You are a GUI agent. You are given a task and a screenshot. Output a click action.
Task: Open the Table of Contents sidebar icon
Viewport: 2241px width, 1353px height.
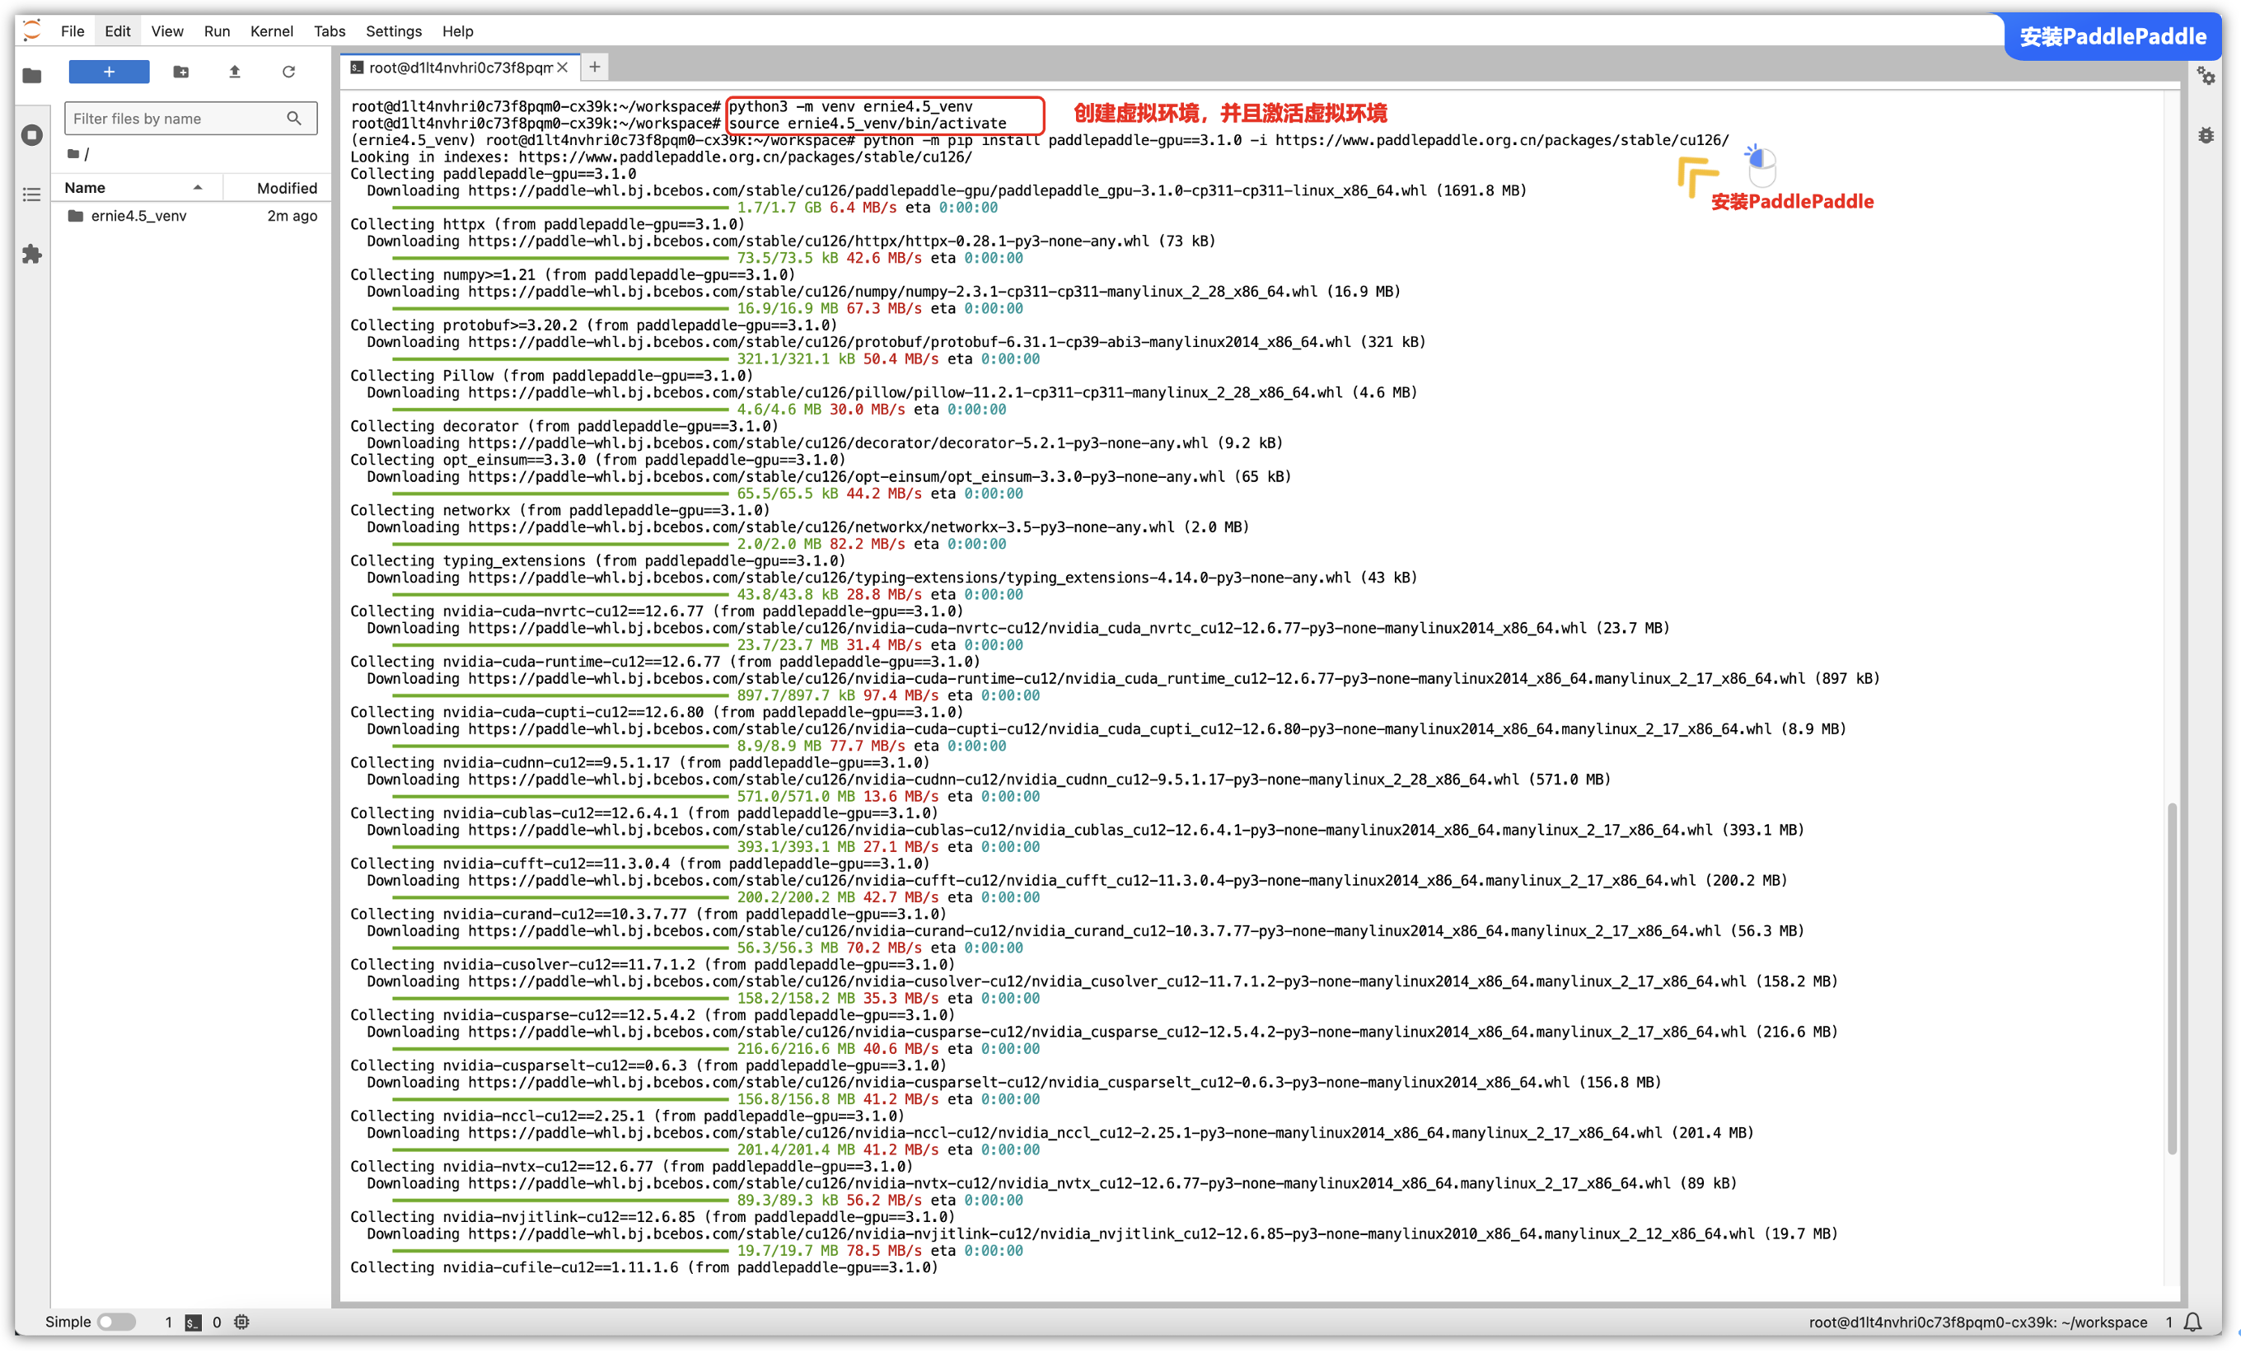32,194
